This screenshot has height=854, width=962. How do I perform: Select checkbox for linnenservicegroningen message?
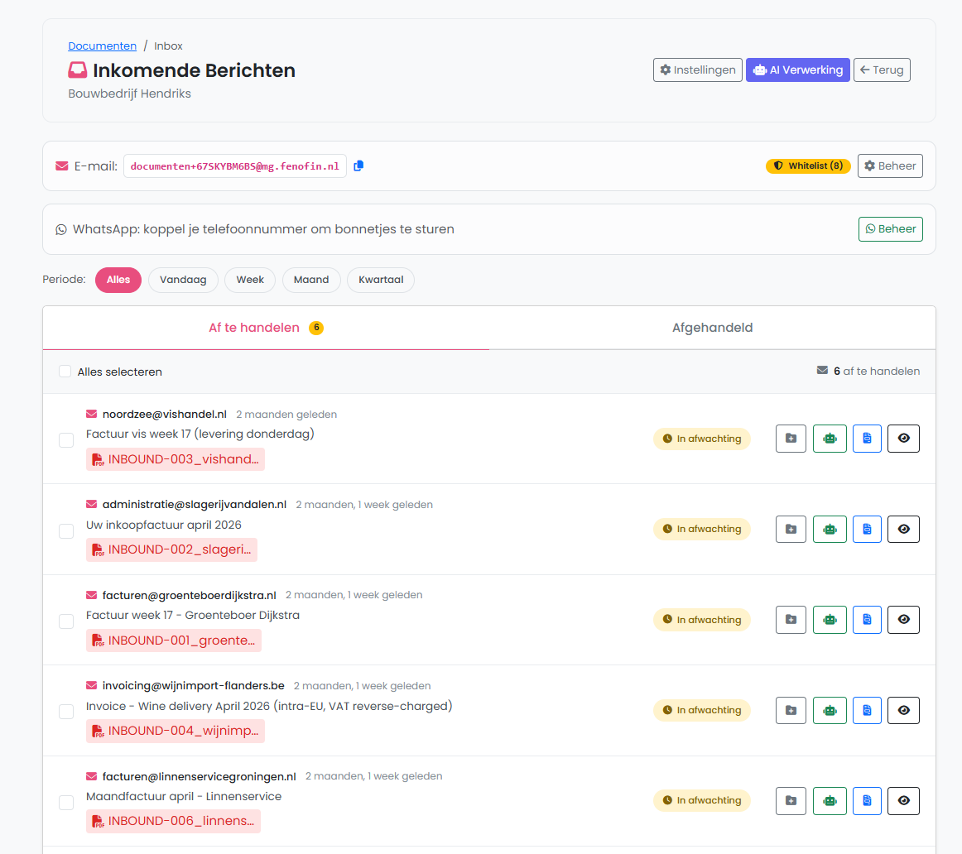[66, 803]
